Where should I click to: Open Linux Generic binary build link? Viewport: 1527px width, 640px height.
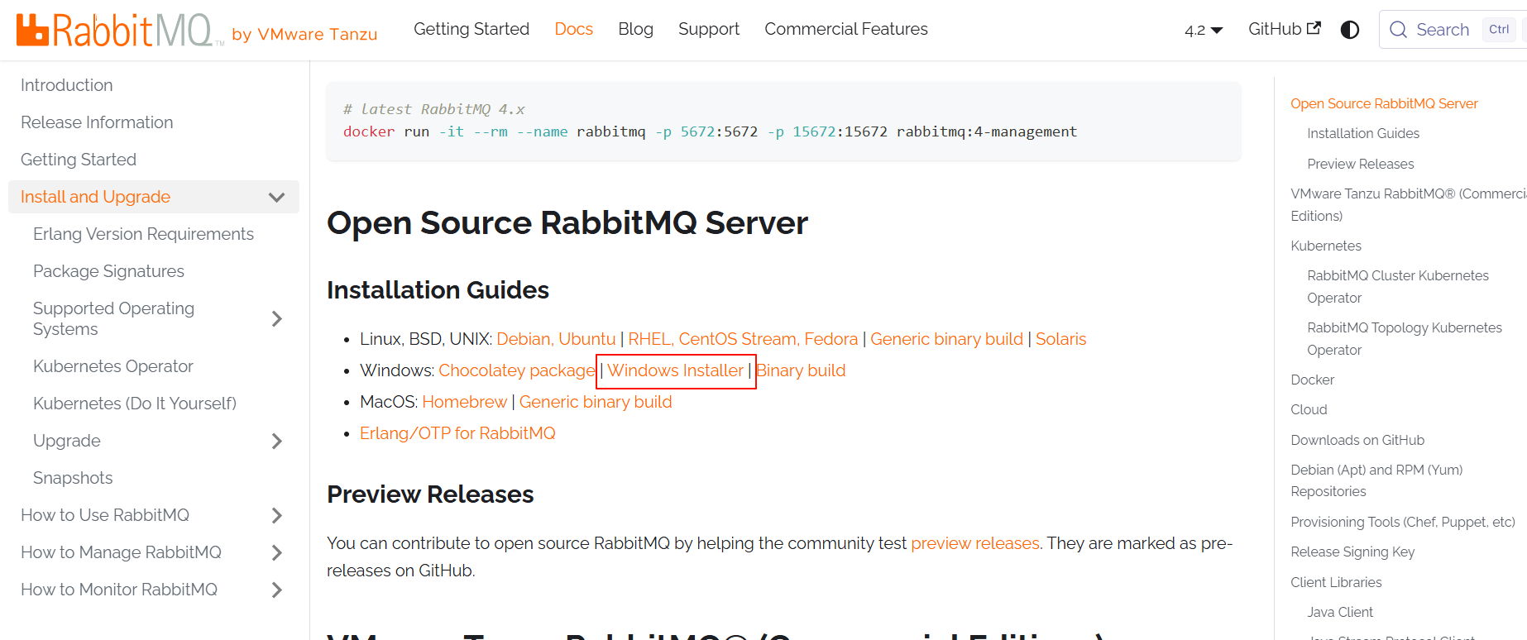tap(946, 339)
